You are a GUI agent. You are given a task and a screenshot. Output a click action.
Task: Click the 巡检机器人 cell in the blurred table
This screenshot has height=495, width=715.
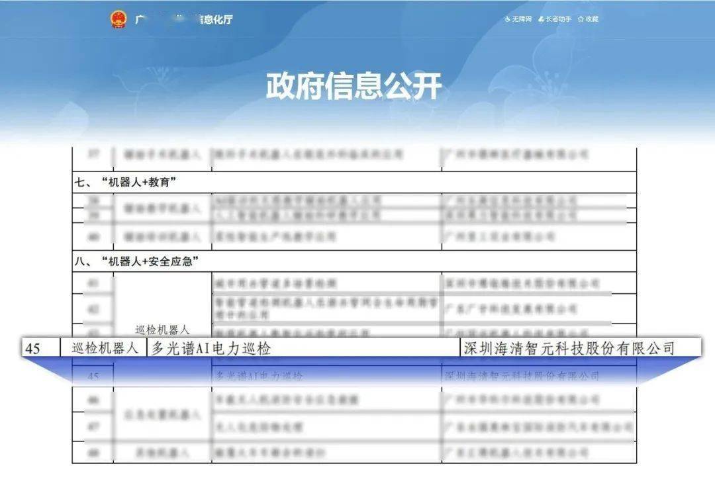(162, 330)
